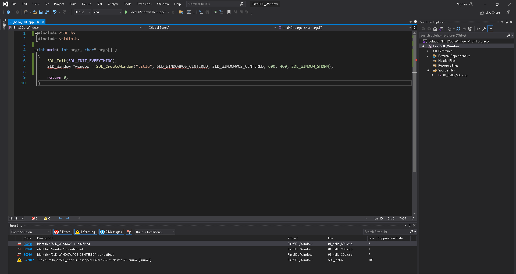Viewport: 516px width, 274px height.
Task: Open the Debug menu
Action: click(x=87, y=4)
